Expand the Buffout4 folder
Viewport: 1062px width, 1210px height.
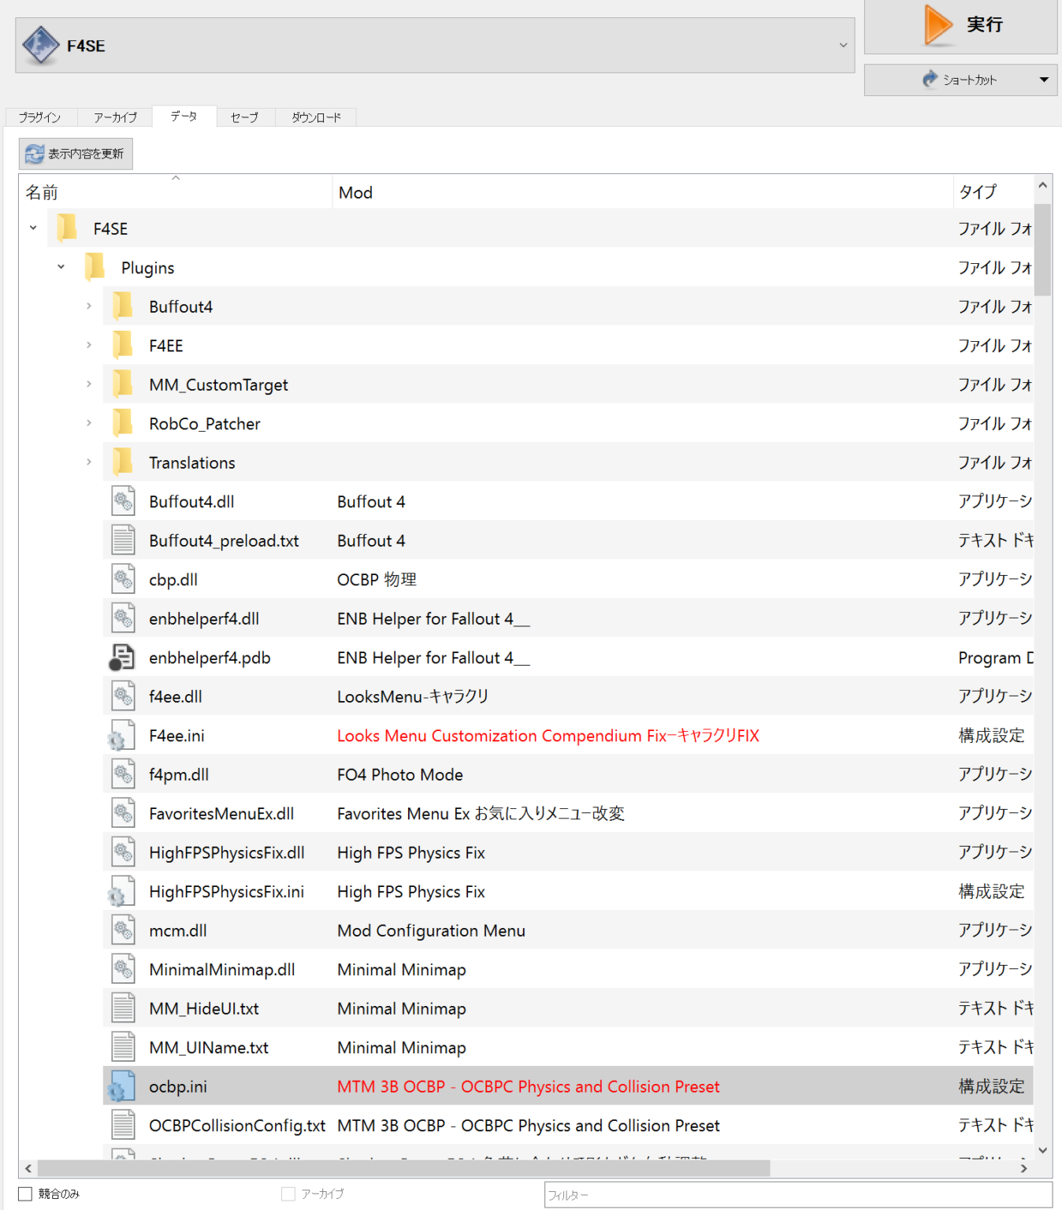coord(89,306)
